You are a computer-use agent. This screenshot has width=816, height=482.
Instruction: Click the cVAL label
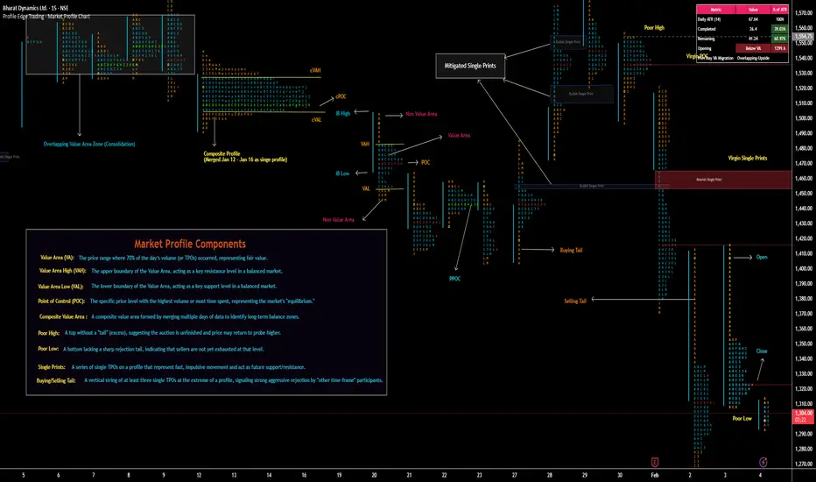tap(316, 120)
